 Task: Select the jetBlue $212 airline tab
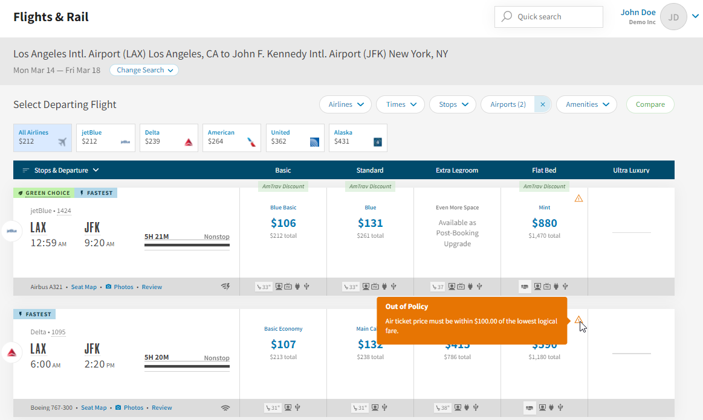click(106, 138)
